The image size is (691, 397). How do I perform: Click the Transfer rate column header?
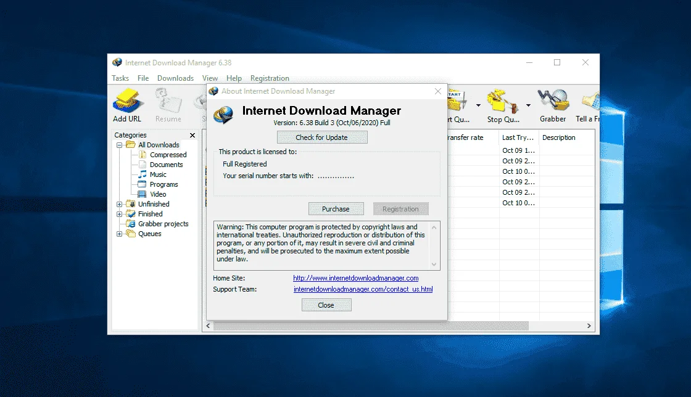[473, 137]
